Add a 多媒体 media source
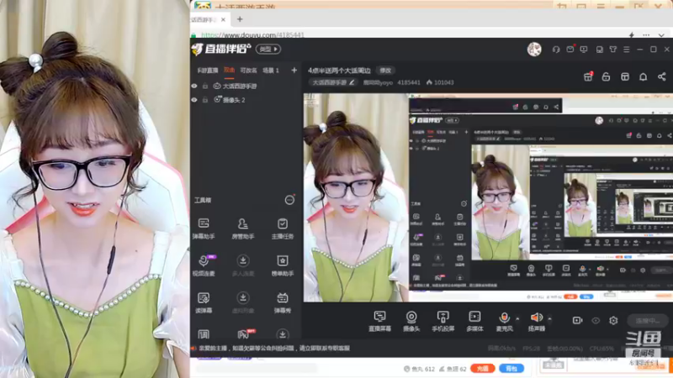The image size is (673, 378). coord(474,321)
